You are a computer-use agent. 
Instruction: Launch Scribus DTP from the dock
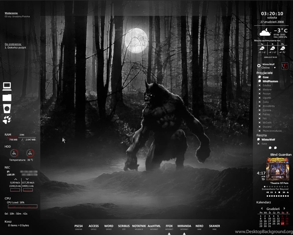pyautogui.click(x=124, y=226)
